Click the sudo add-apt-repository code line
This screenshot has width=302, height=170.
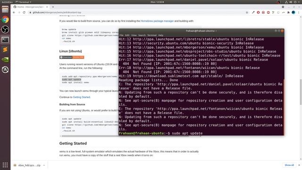pyautogui.click(x=90, y=76)
